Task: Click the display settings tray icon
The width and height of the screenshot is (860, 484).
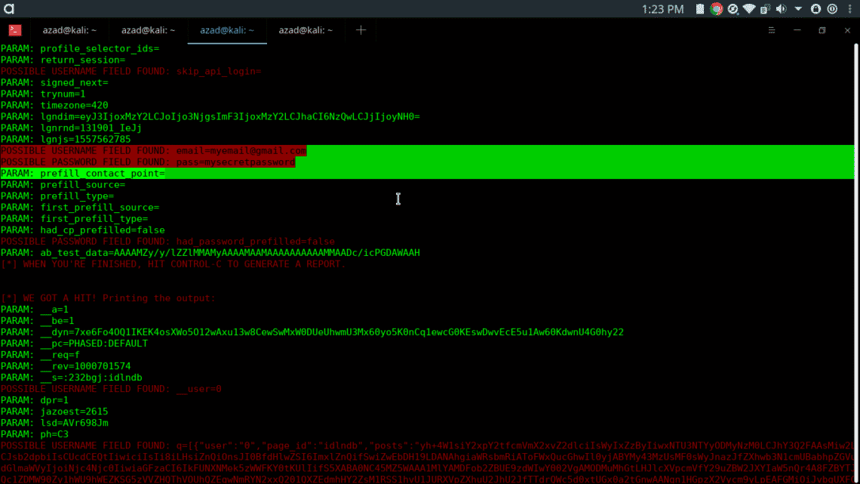Action: click(765, 9)
